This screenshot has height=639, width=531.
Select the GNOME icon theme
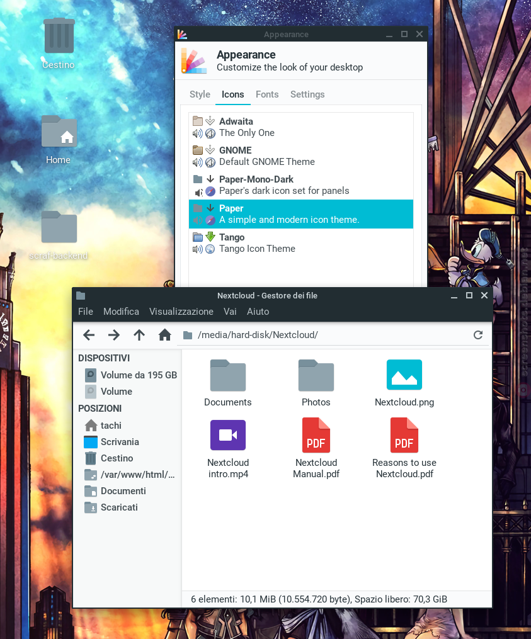click(301, 156)
